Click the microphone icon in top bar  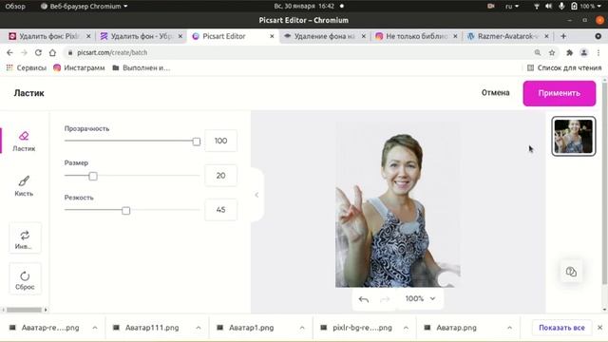pyautogui.click(x=561, y=7)
